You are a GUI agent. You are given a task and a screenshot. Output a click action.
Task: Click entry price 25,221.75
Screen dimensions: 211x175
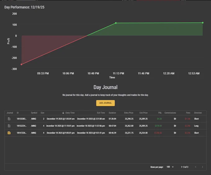129,133
